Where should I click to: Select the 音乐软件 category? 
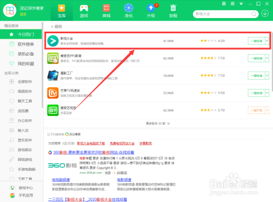pyautogui.click(x=21, y=140)
